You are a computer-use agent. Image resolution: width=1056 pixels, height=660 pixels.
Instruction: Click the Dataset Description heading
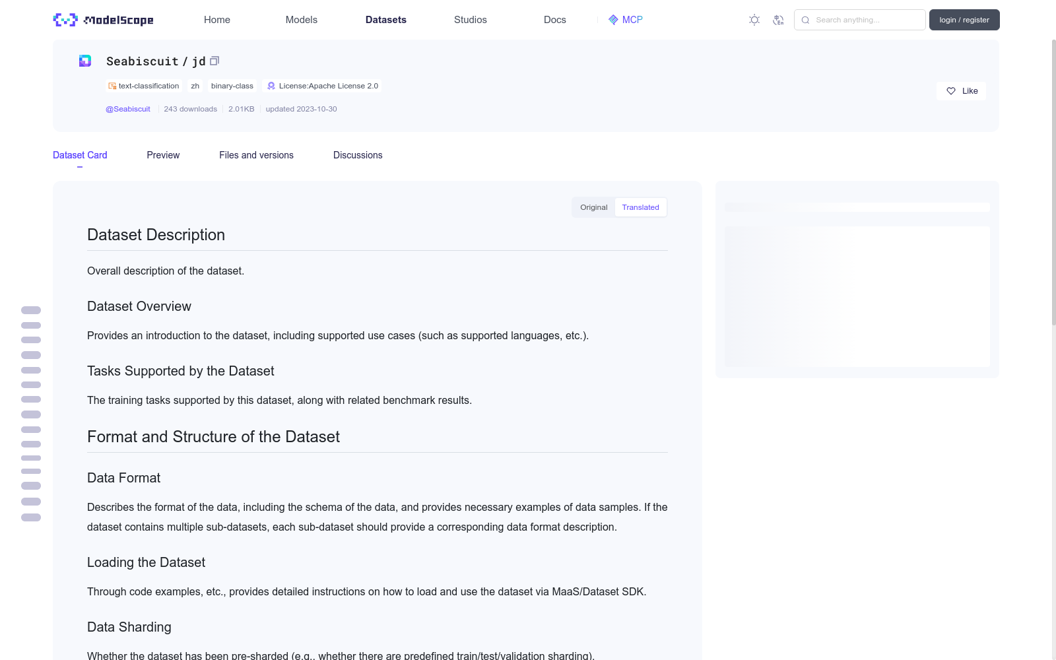coord(156,235)
